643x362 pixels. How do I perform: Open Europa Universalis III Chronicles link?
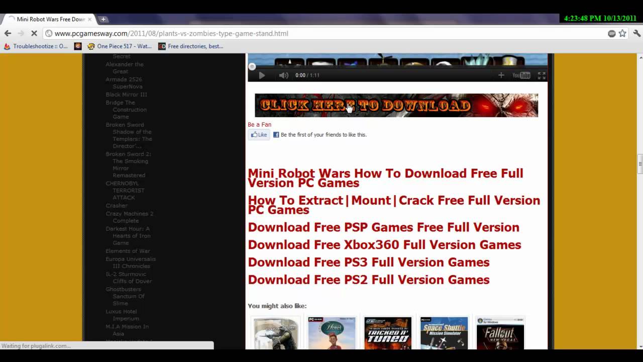point(131,262)
